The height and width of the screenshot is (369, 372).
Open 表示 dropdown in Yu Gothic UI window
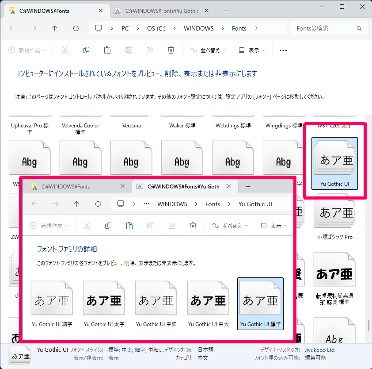[274, 226]
